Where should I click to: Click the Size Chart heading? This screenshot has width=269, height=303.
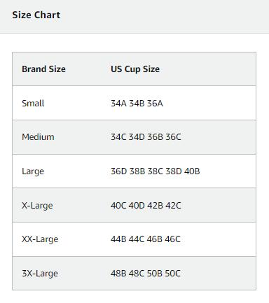click(36, 15)
